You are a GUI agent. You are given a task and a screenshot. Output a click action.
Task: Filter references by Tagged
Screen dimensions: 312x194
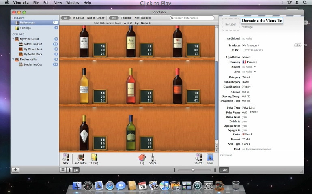pyautogui.click(x=126, y=18)
